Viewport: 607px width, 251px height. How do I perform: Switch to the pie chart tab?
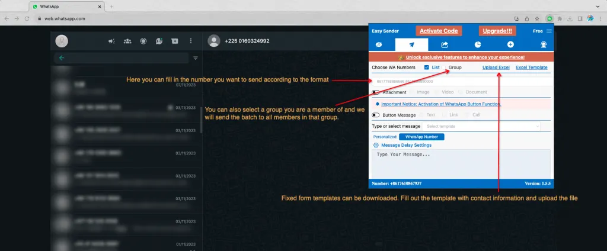click(x=478, y=44)
